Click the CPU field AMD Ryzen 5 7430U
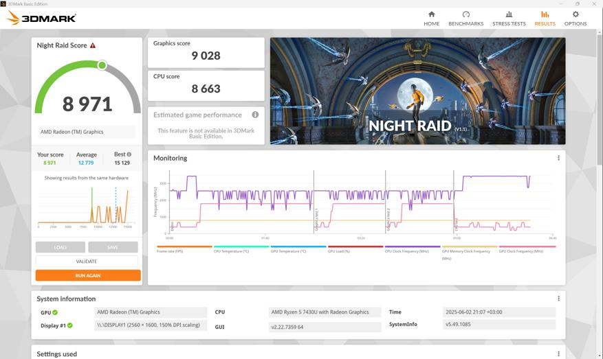The width and height of the screenshot is (603, 359). (325, 312)
